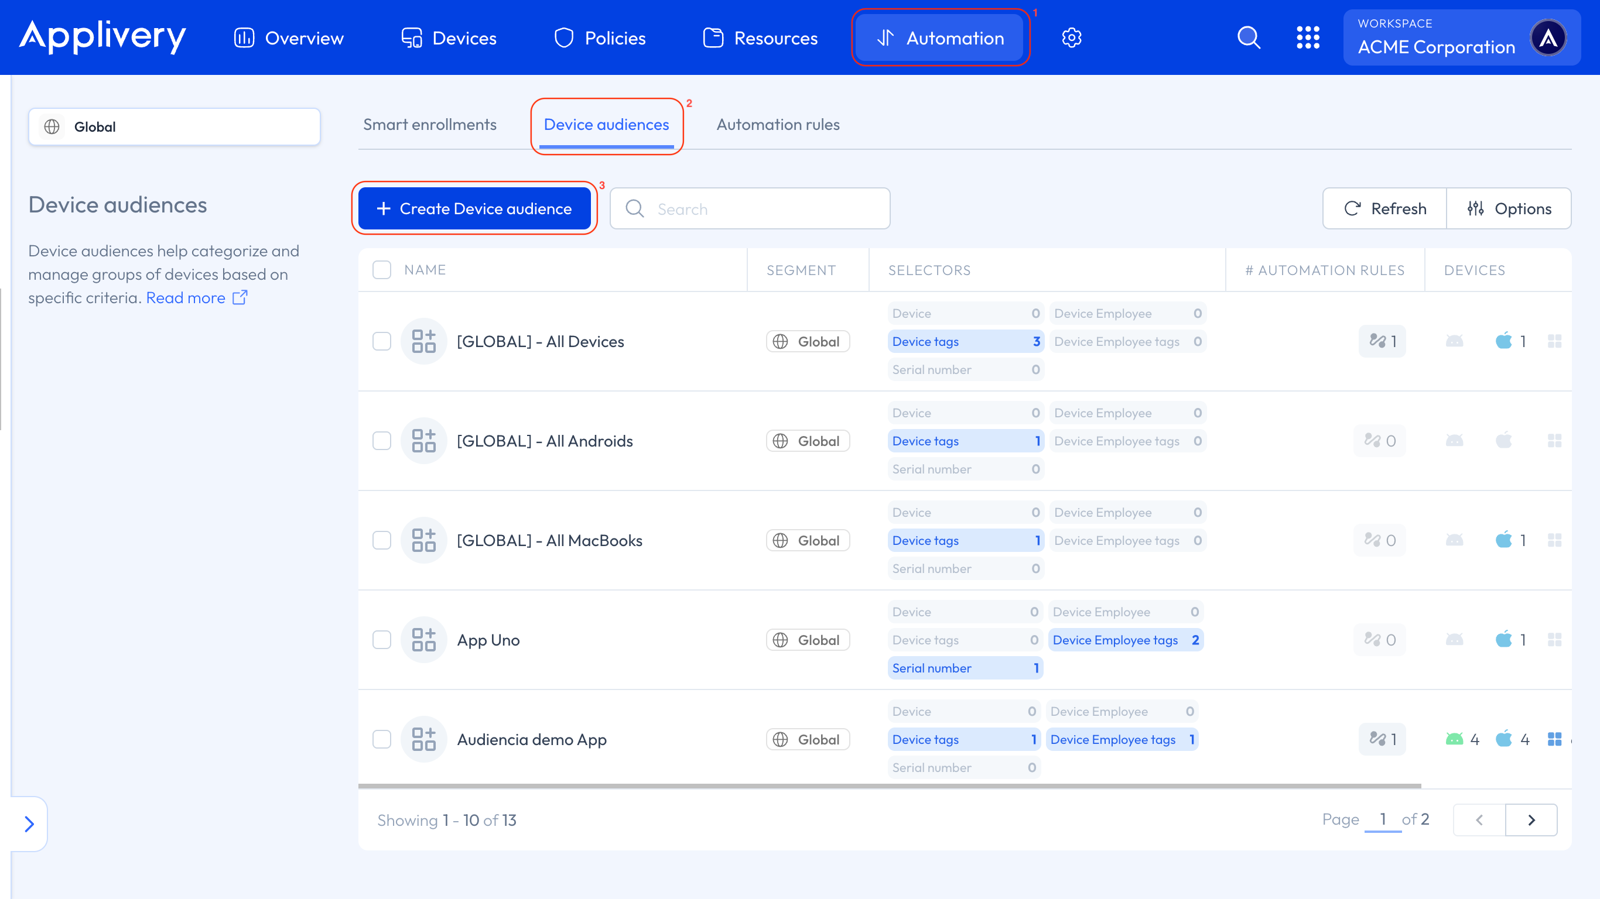Go to next page with right chevron

(x=1531, y=819)
